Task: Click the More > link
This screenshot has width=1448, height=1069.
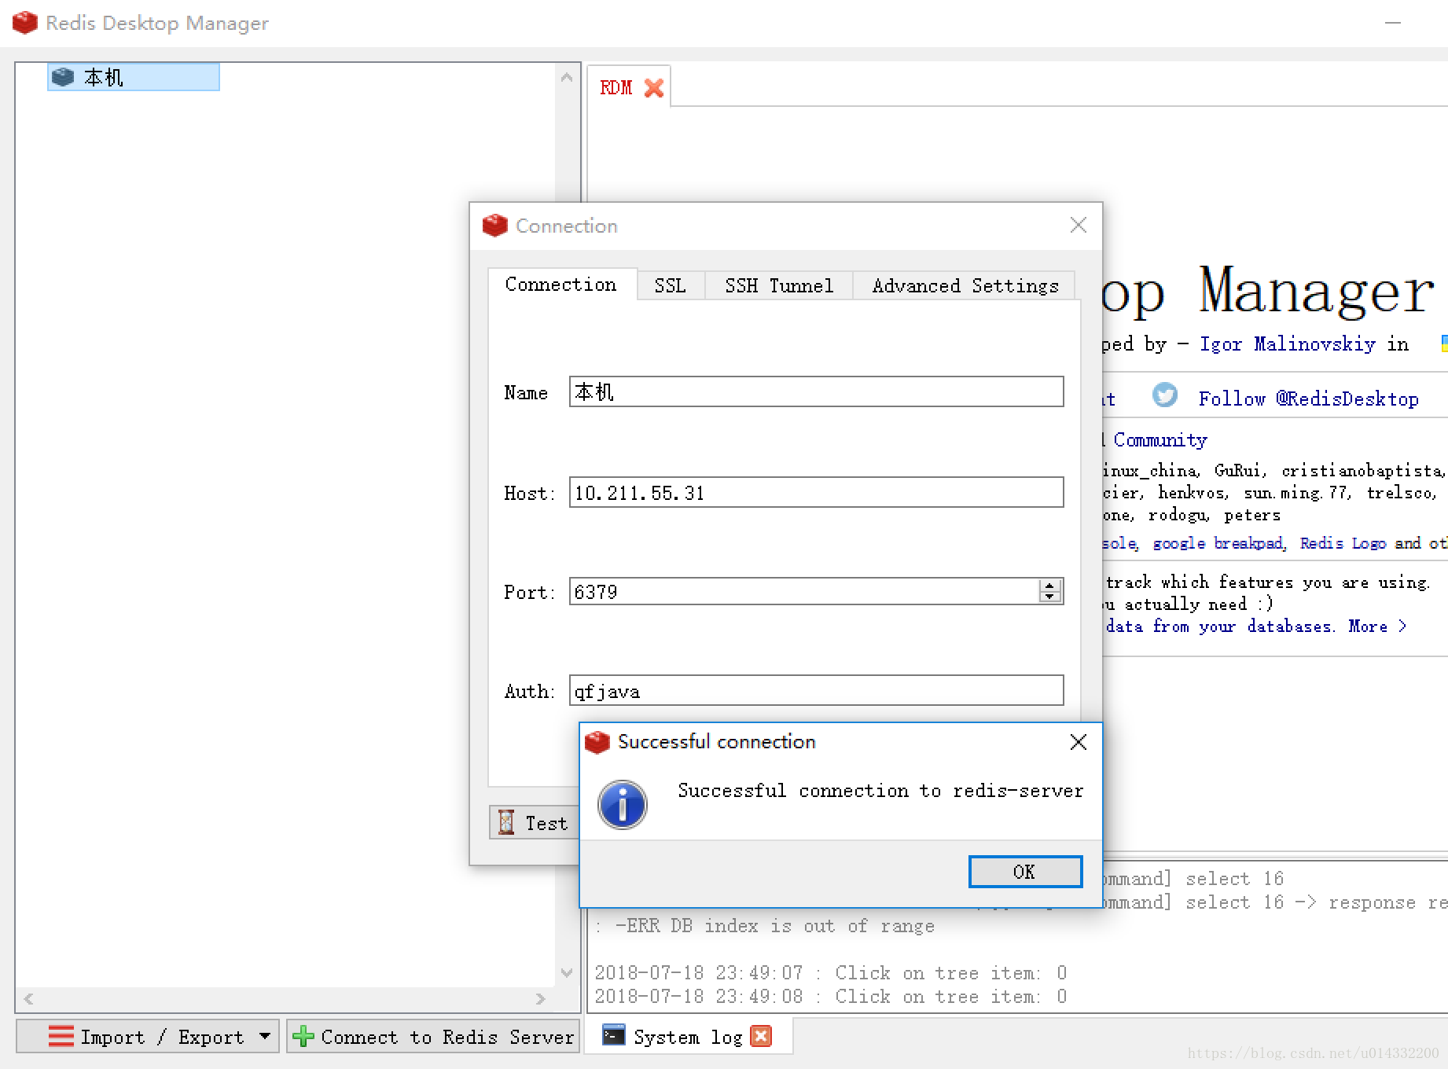Action: (x=1377, y=626)
